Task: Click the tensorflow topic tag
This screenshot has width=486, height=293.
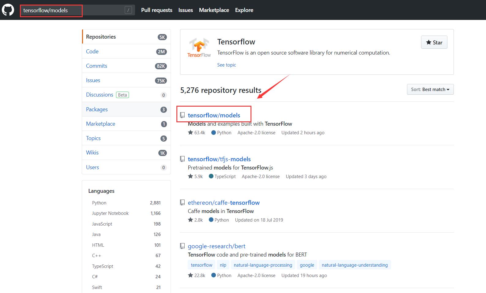Action: click(202, 265)
